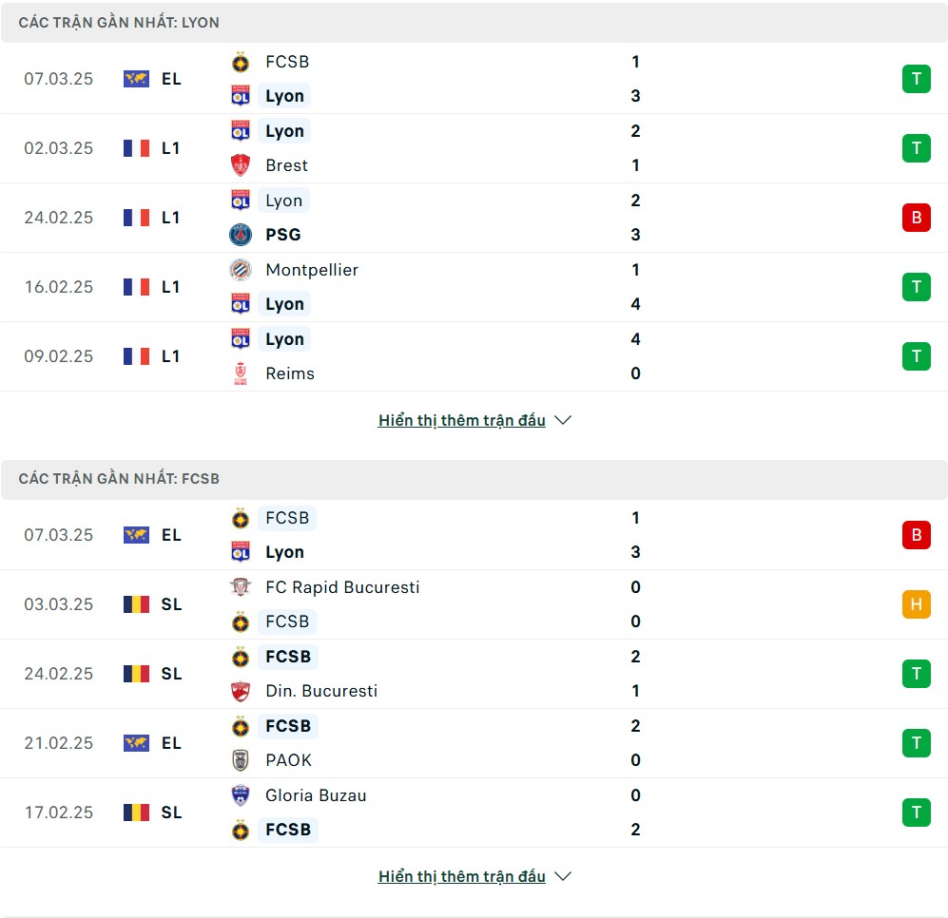This screenshot has width=948, height=918.
Task: Click the Montpellier club logo
Action: [241, 270]
